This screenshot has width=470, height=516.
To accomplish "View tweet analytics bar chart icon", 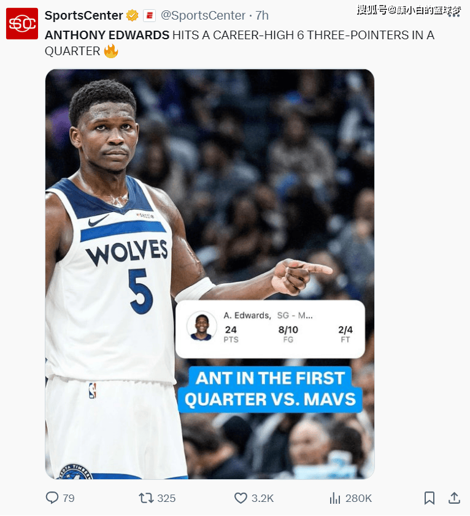I will coord(335,498).
